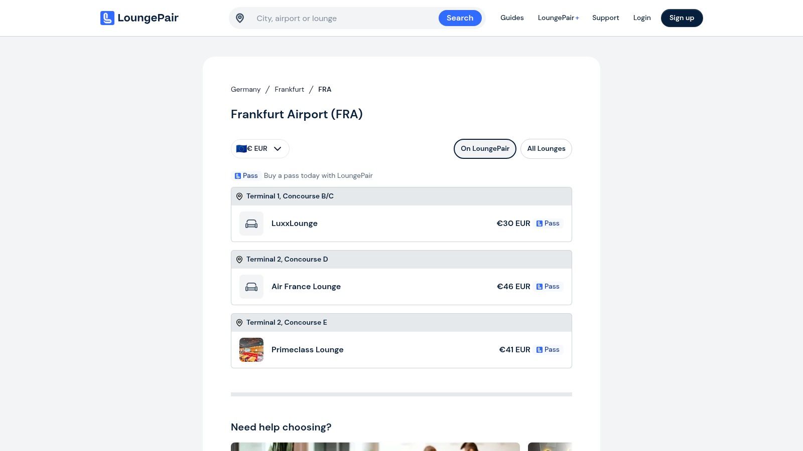Screen dimensions: 803x451
Task: Open the LoungePair+ menu
Action: click(558, 18)
